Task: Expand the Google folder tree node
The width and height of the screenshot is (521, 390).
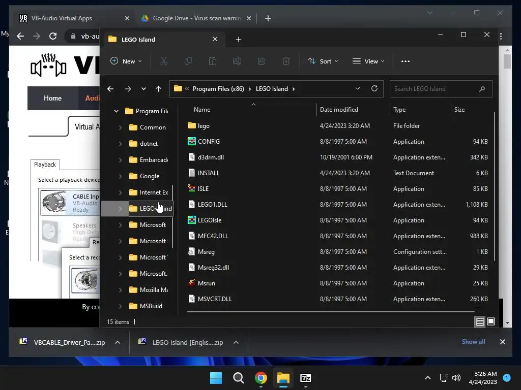Action: click(x=120, y=176)
